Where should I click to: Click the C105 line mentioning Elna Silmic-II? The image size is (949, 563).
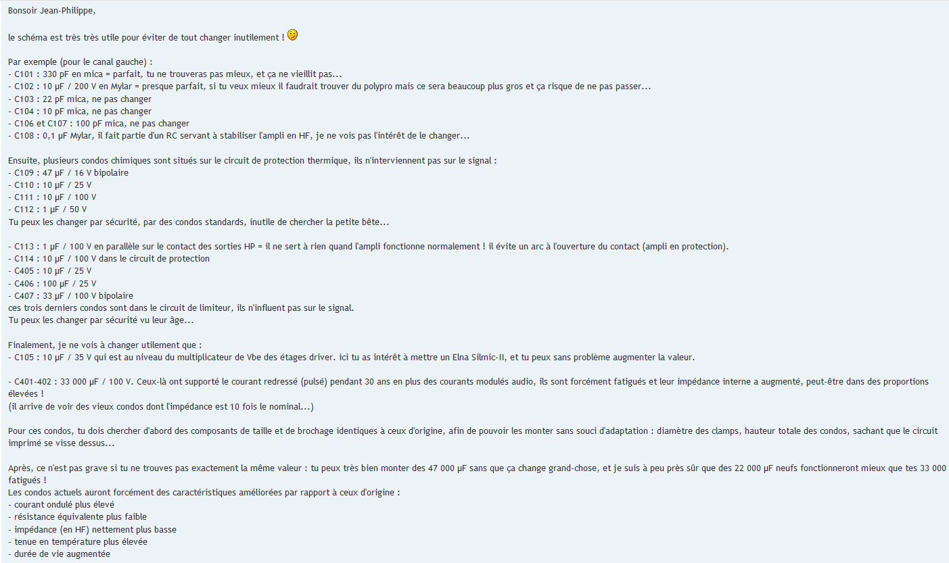(351, 357)
